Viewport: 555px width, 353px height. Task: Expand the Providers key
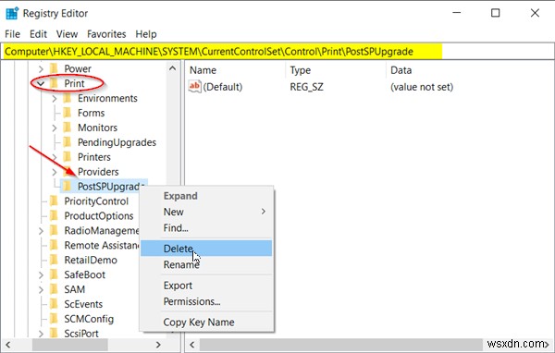55,172
